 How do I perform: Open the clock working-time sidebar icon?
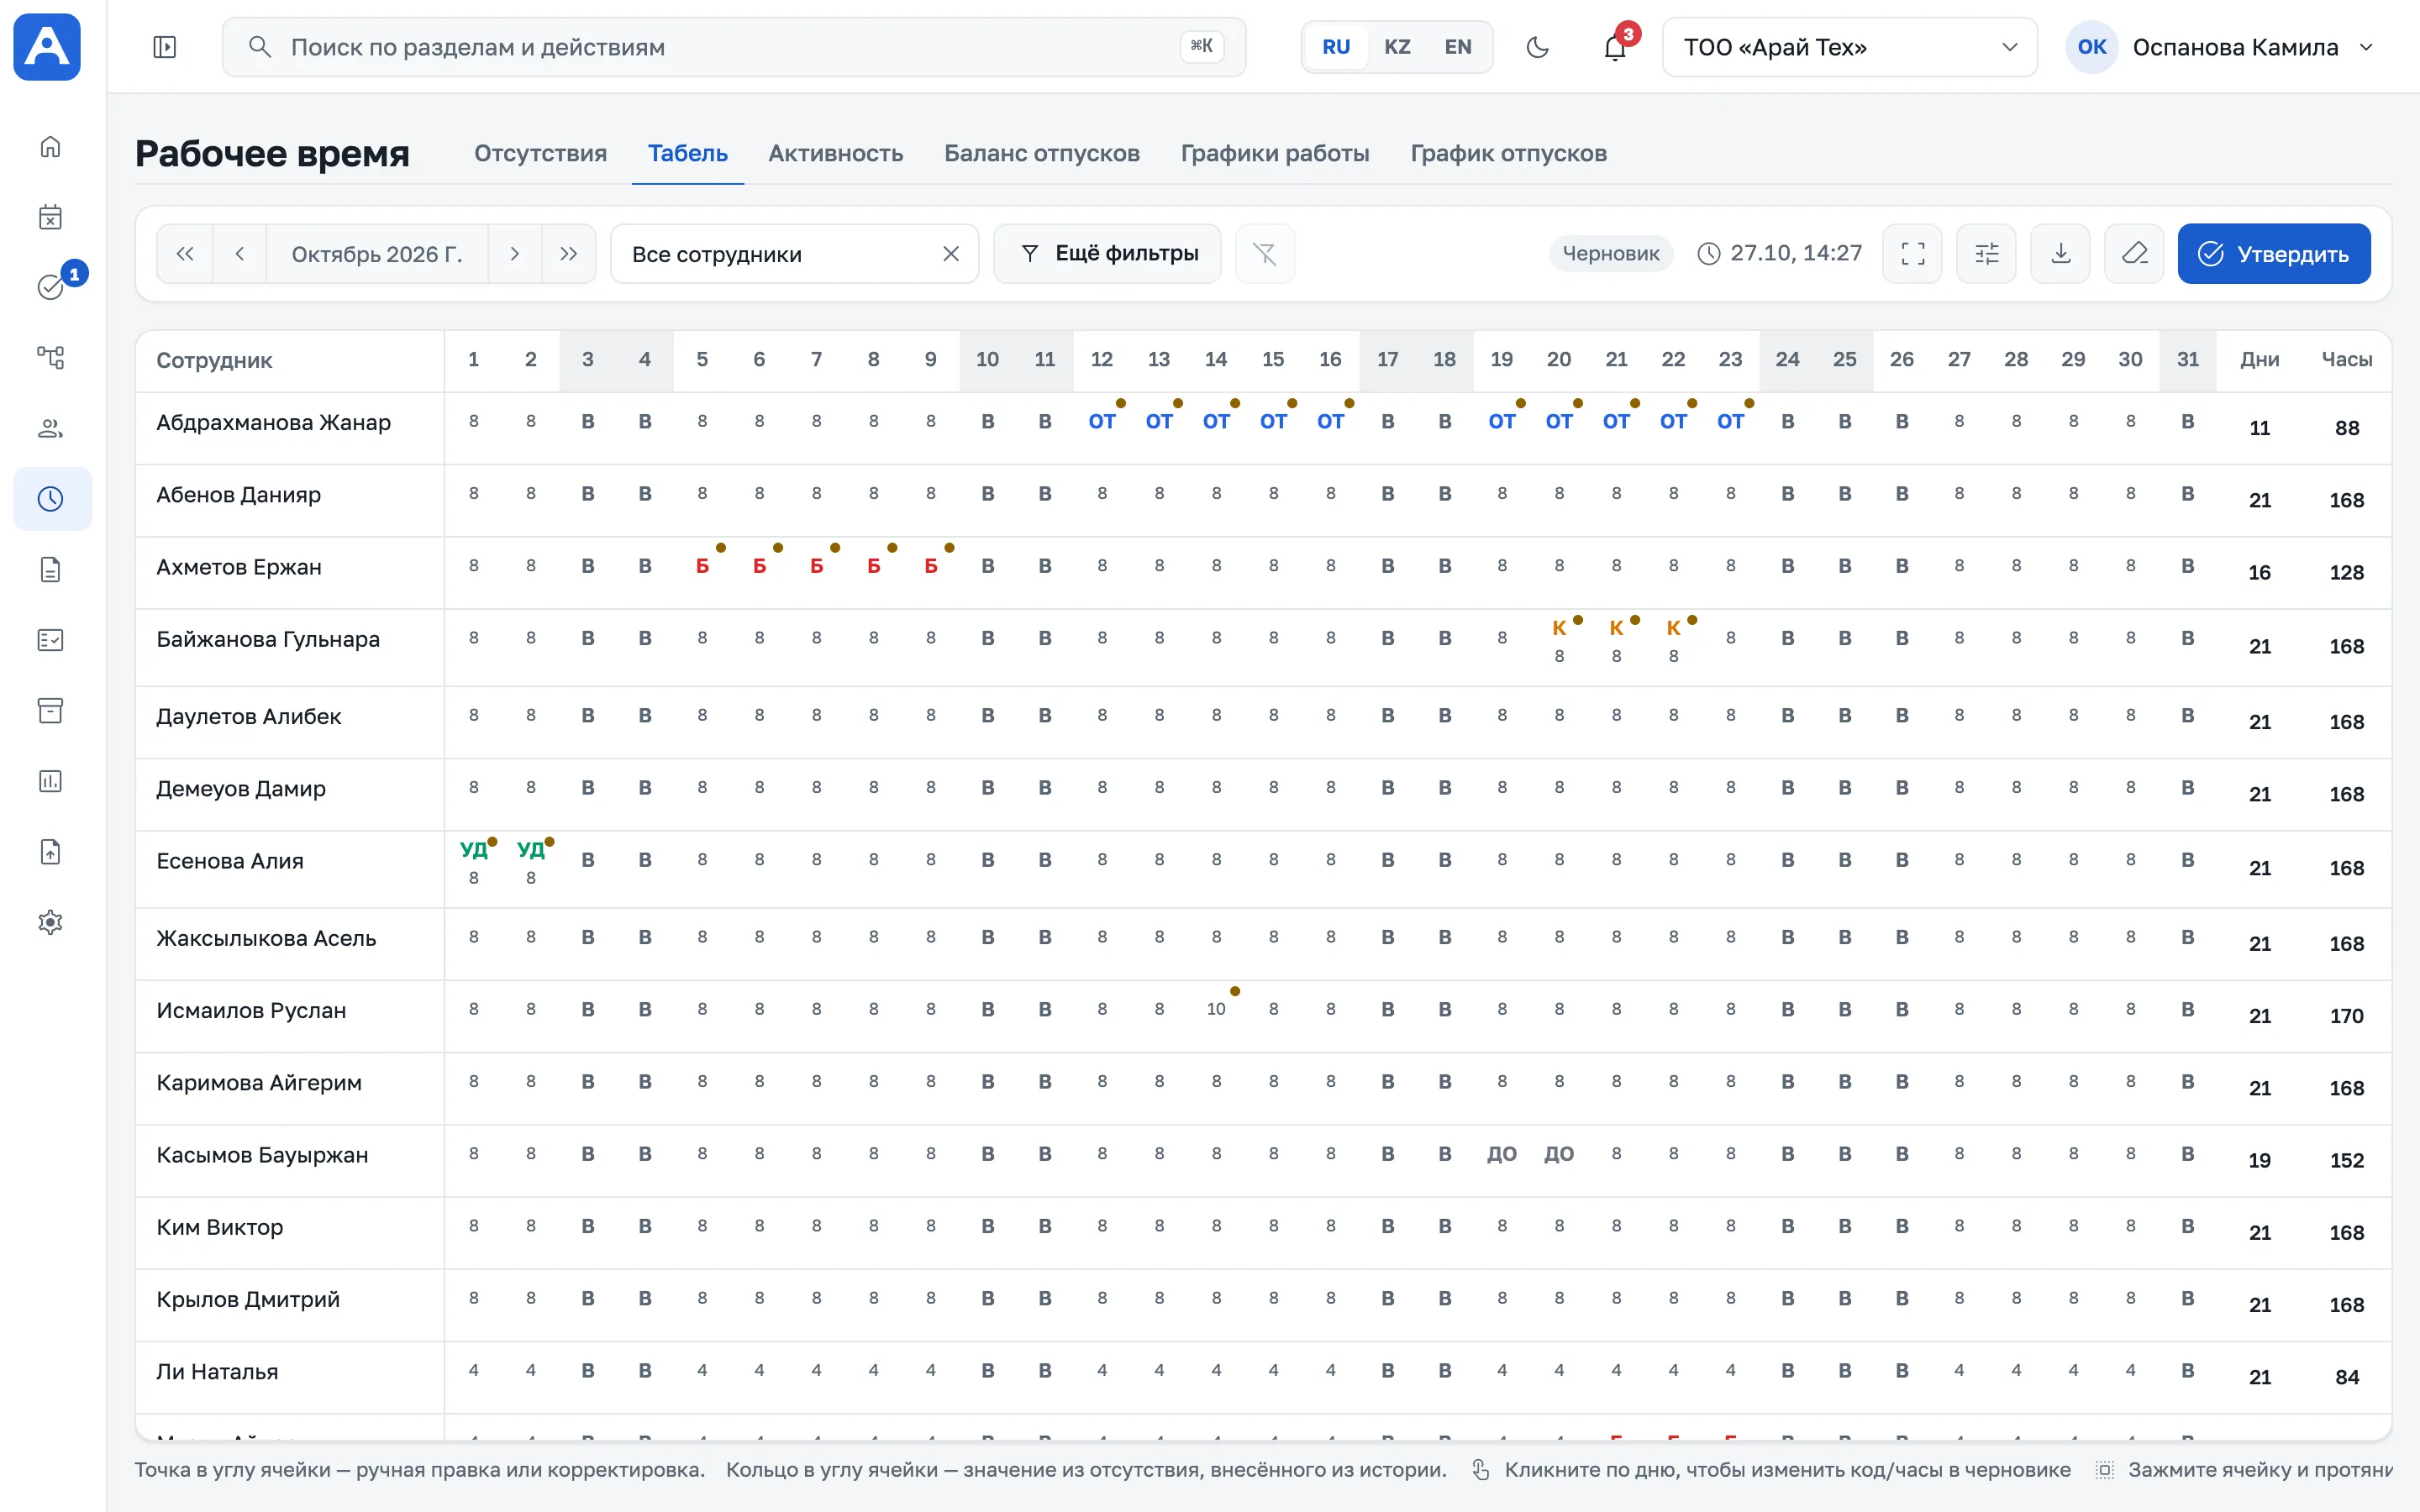52,499
